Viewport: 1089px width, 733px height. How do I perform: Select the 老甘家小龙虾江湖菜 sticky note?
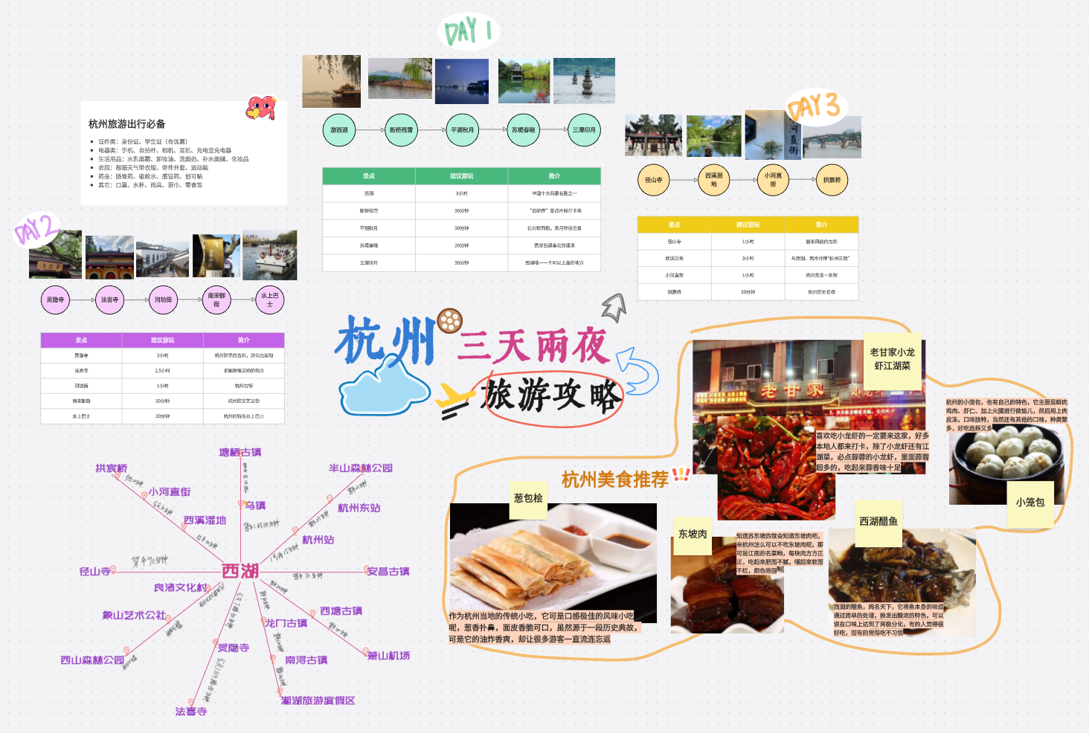[x=892, y=360]
